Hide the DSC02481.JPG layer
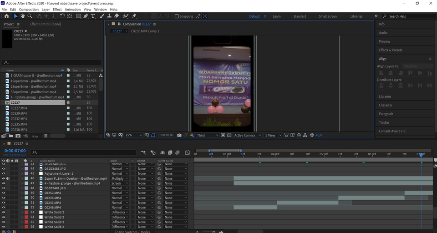This screenshot has height=233, width=437. point(4,188)
